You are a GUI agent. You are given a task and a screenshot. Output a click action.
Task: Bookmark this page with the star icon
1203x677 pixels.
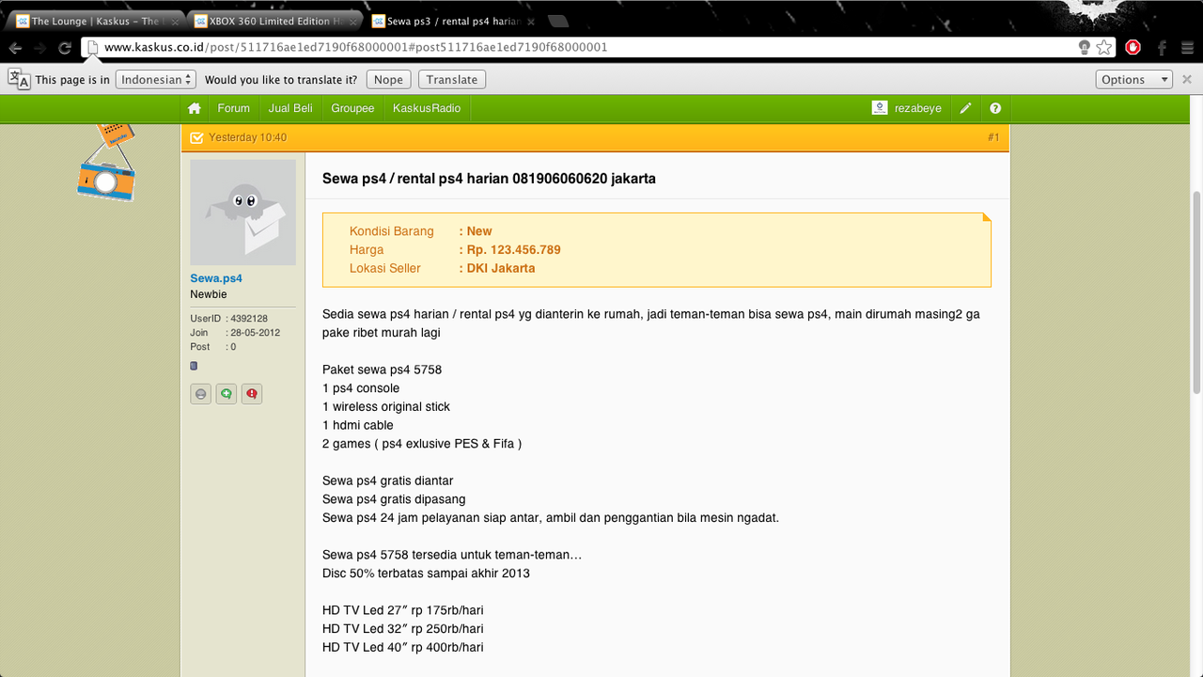pyautogui.click(x=1104, y=47)
